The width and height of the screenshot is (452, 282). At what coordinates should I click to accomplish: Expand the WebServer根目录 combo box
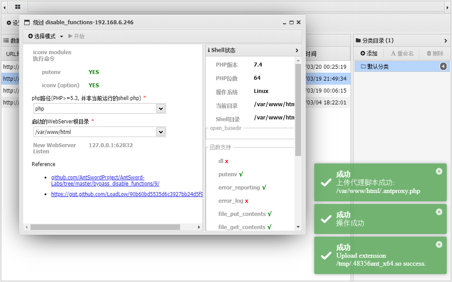[161, 132]
